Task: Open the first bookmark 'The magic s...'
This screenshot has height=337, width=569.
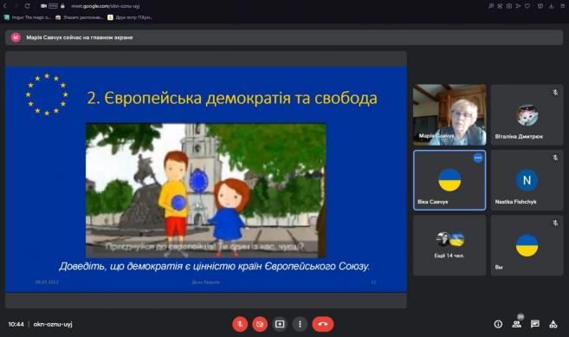Action: (x=28, y=17)
